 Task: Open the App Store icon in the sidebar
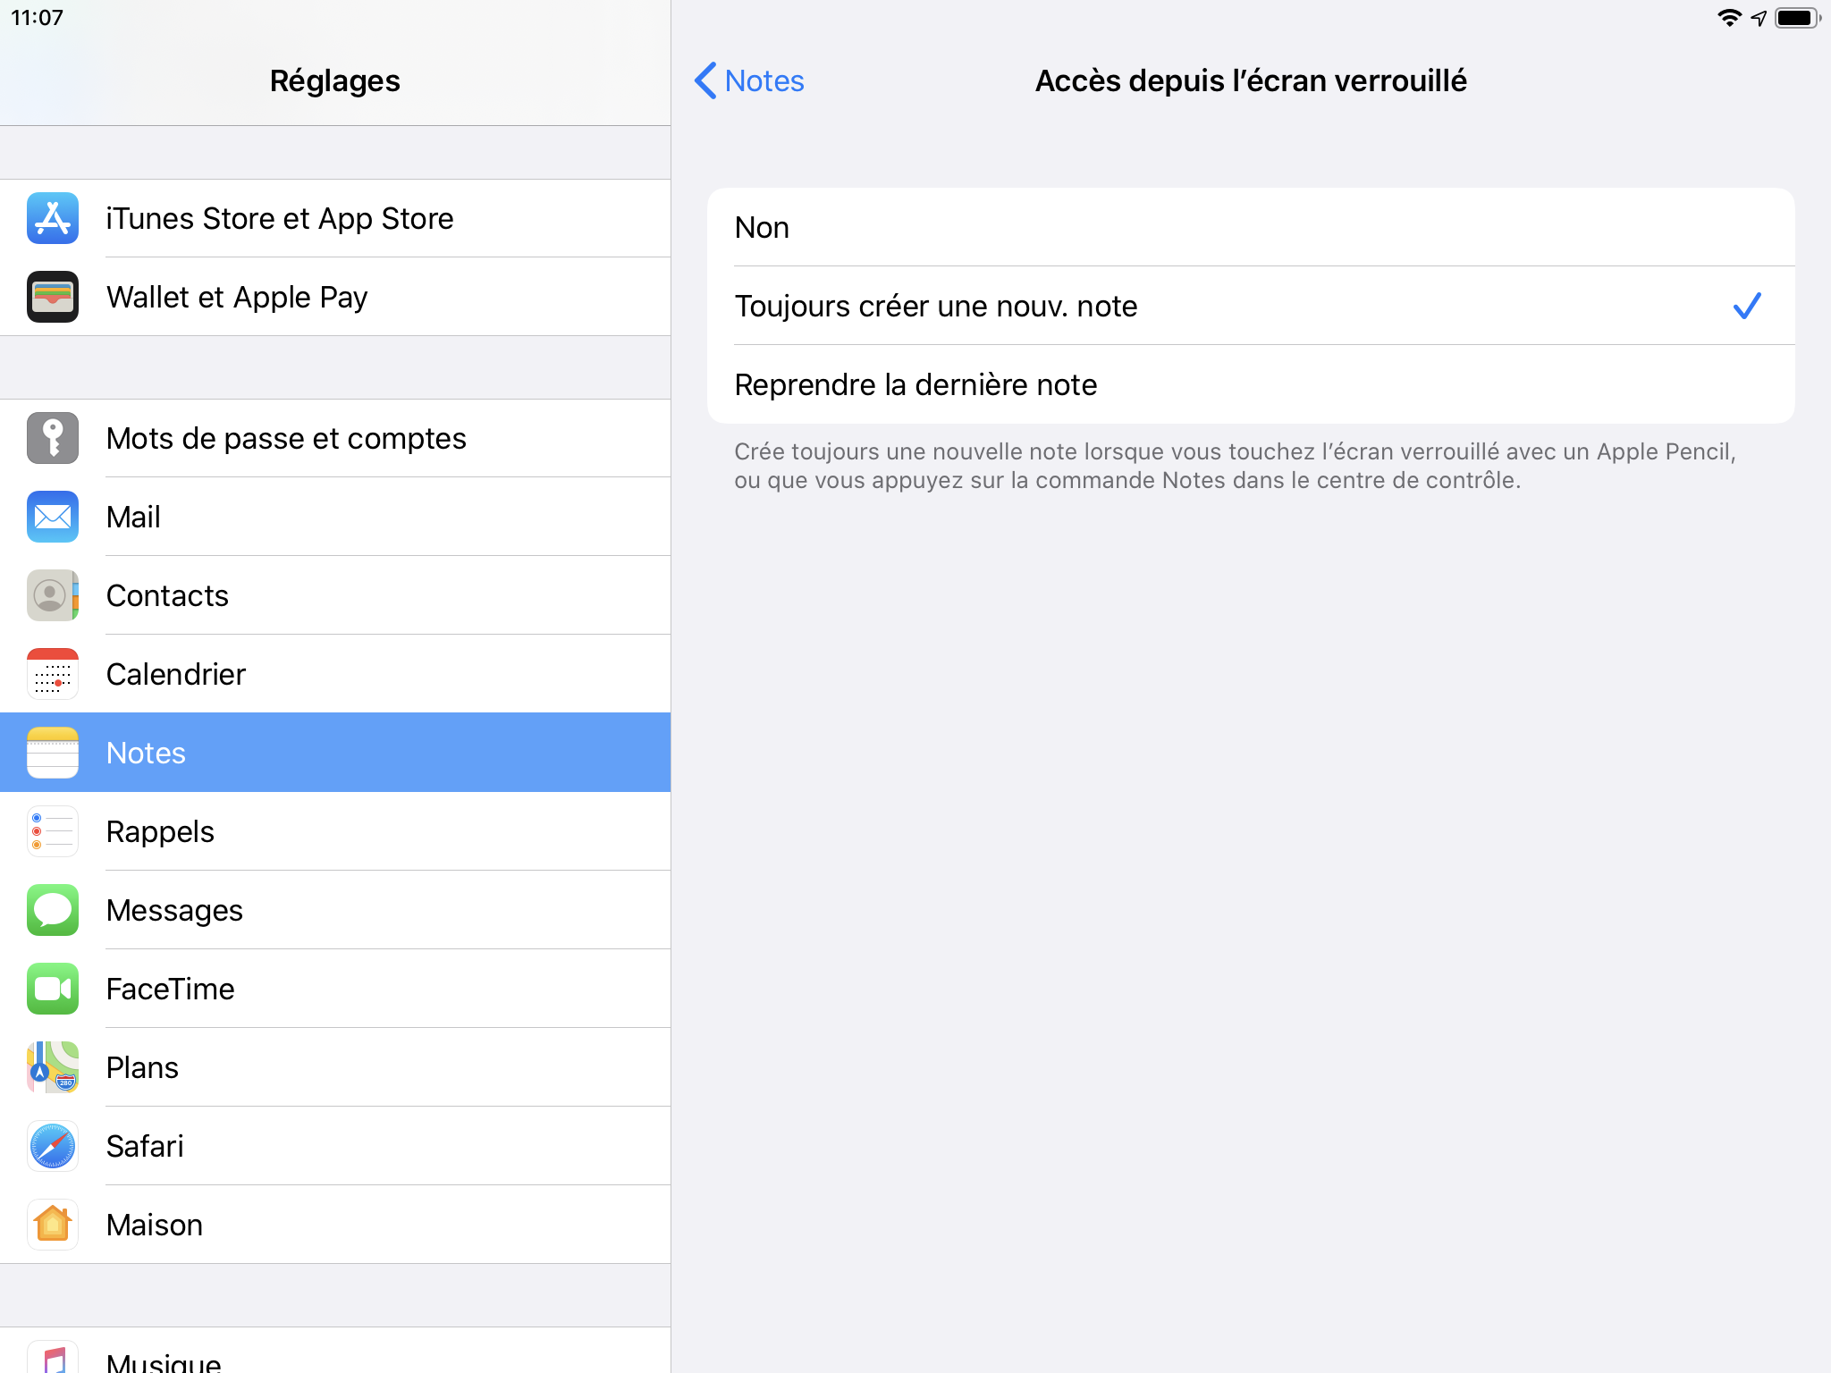point(53,218)
